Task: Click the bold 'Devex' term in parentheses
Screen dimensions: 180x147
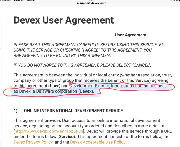Action: [x=86, y=91]
